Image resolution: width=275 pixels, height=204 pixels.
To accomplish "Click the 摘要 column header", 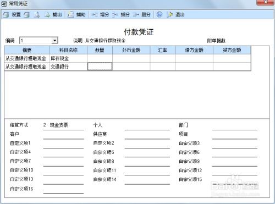I will (x=27, y=50).
